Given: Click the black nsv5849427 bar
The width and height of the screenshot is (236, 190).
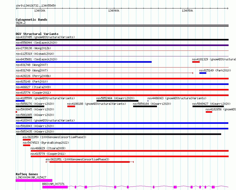Looking at the screenshot, I should coord(208,106).
